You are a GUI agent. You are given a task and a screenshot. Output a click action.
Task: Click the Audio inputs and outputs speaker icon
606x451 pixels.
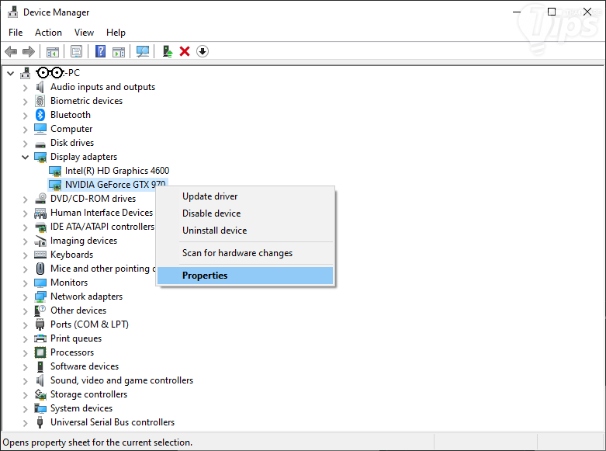(x=40, y=87)
